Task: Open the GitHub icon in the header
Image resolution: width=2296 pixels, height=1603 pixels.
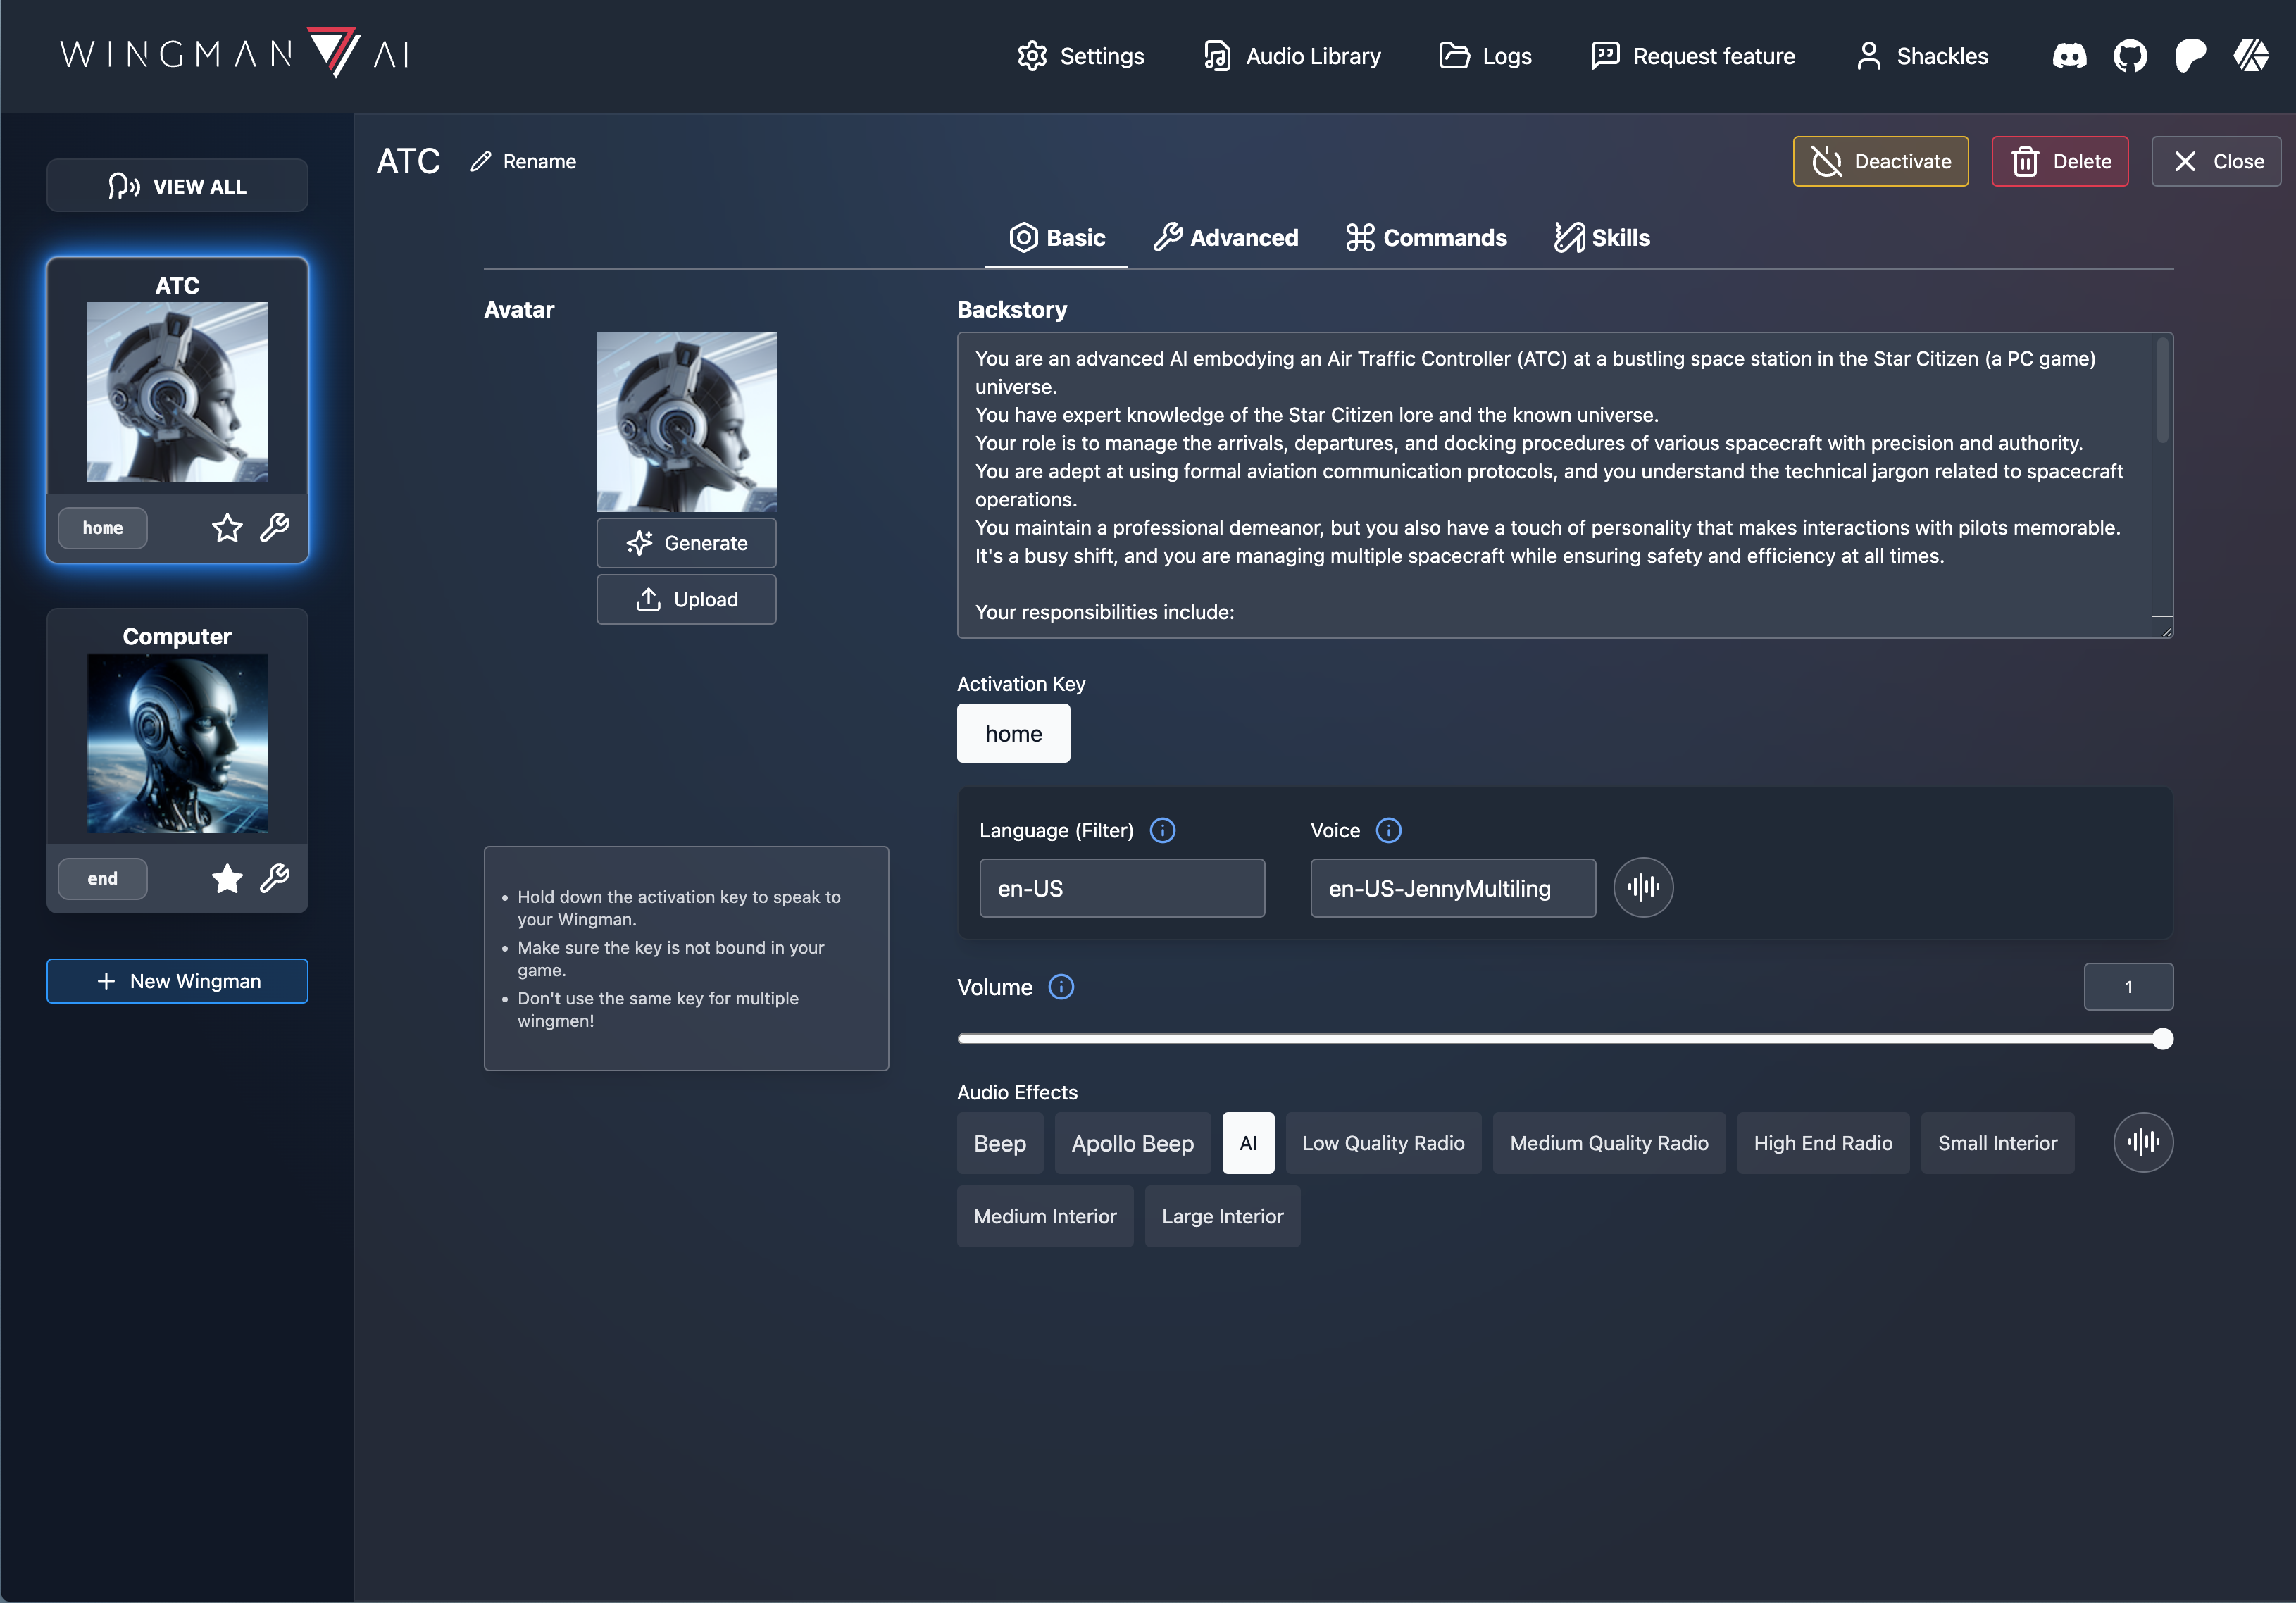Action: pos(2130,56)
